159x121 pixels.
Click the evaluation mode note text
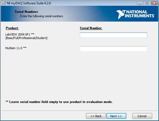coord(59,102)
